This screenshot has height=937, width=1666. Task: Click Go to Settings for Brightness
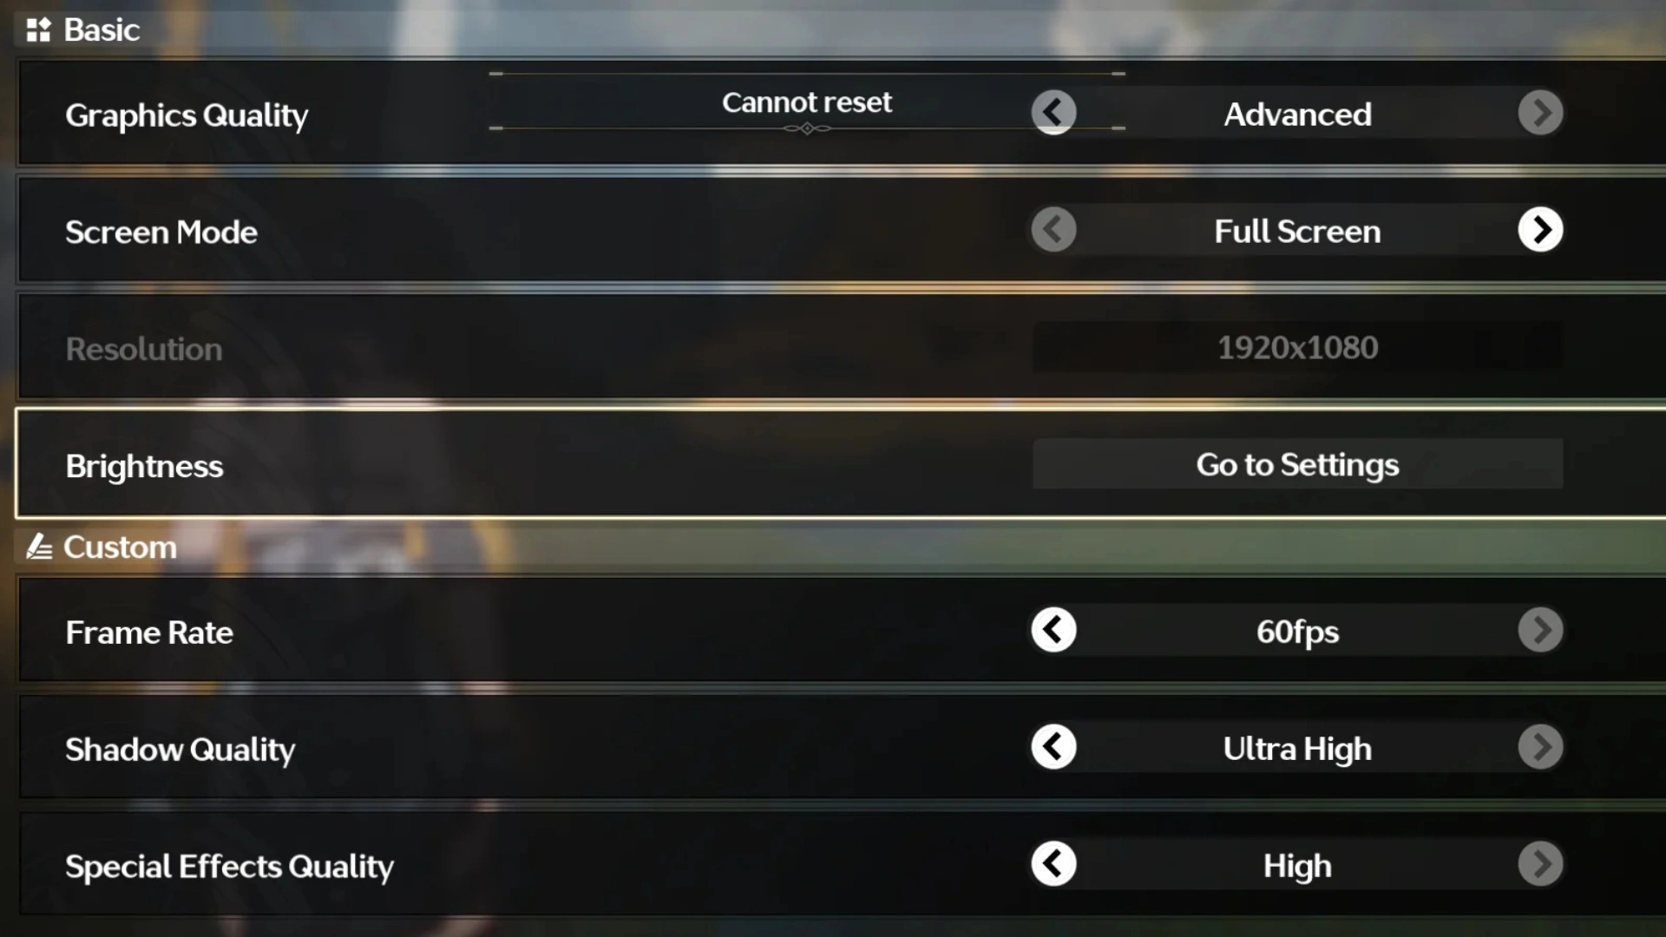(1296, 463)
